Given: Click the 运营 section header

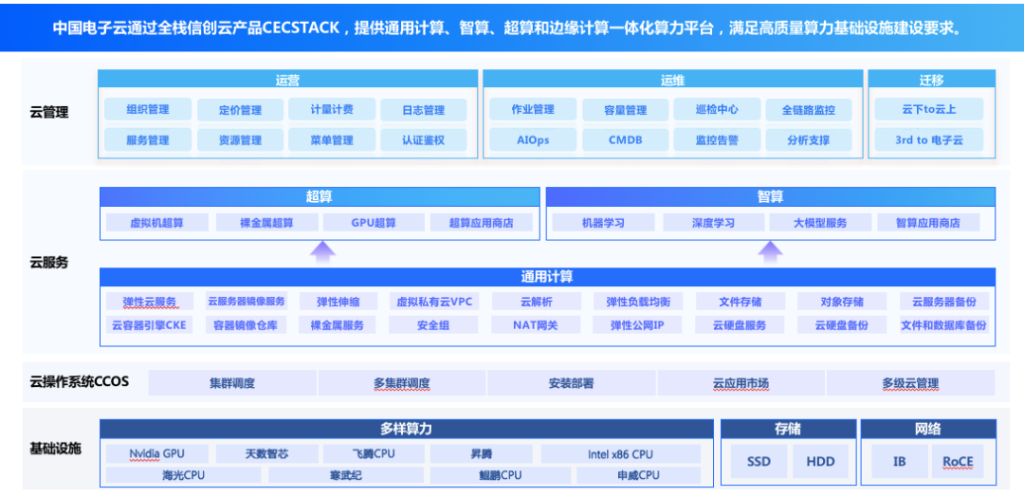Looking at the screenshot, I should click(x=288, y=80).
